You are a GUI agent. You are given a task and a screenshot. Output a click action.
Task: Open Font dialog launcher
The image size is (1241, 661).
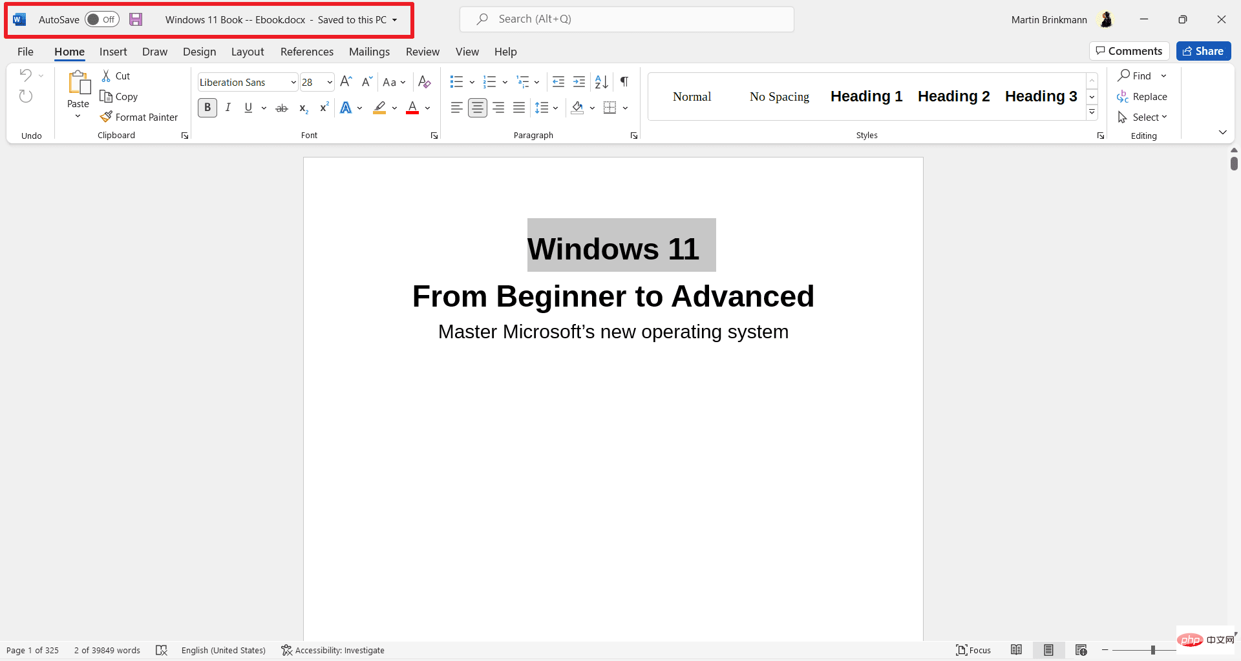coord(434,136)
